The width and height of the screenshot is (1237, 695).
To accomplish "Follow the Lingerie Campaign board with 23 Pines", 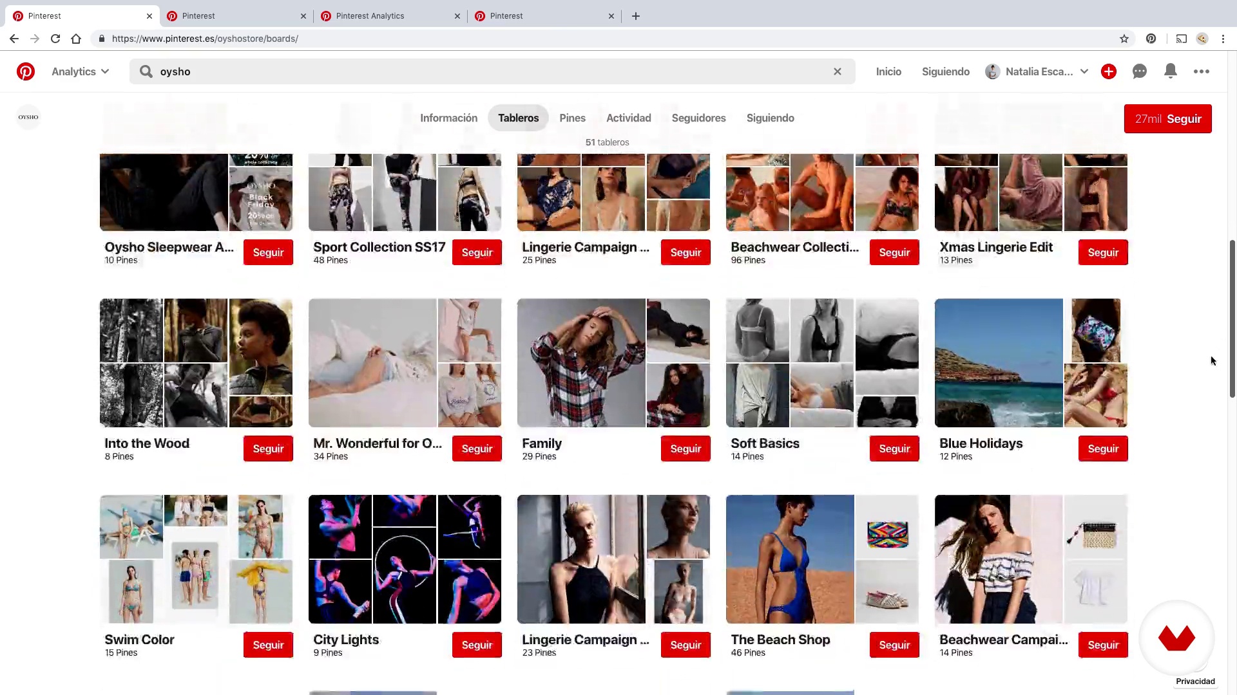I will (686, 645).
